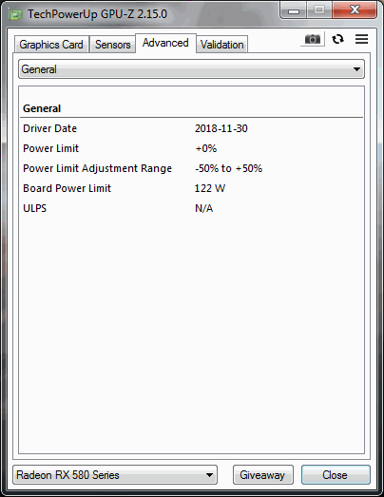Click the disabled maximize button

pos(319,10)
